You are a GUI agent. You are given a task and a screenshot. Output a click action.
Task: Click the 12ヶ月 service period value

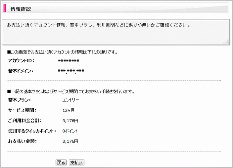[x=69, y=110]
